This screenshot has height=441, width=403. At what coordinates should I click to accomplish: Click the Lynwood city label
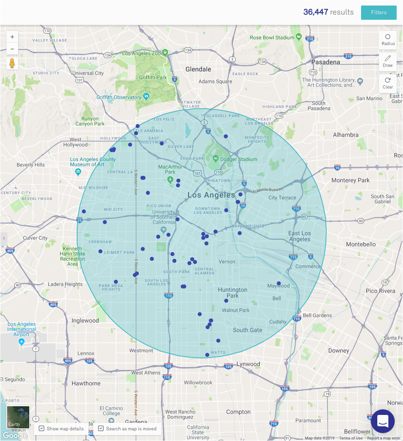click(x=248, y=364)
